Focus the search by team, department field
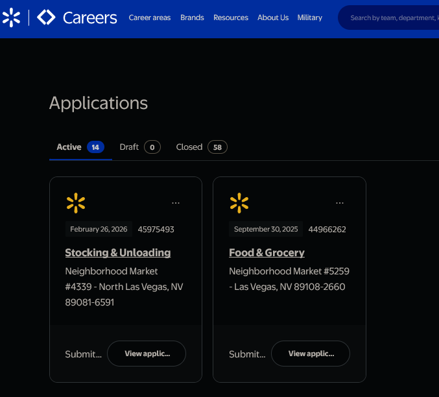The width and height of the screenshot is (439, 397). (388, 18)
